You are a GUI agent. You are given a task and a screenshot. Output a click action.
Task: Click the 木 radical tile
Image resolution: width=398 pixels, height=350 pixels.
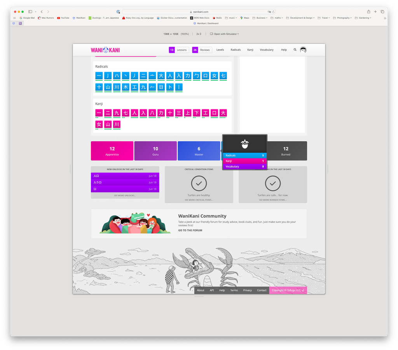(126, 87)
